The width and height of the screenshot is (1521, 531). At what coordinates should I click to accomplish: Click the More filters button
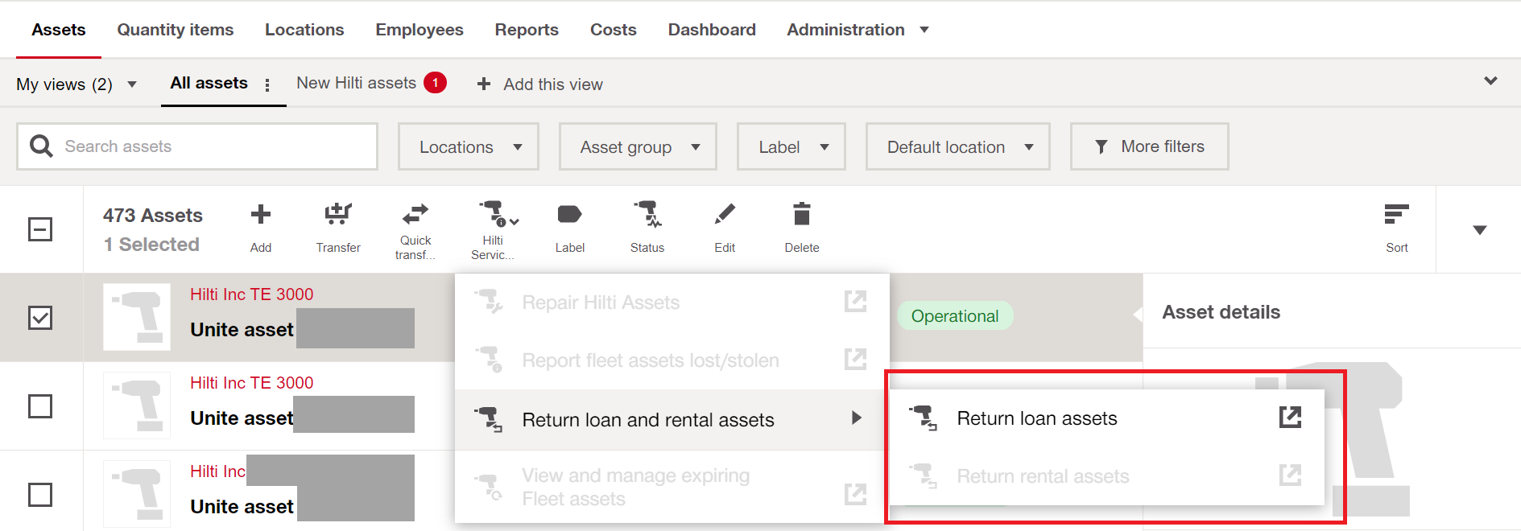(x=1149, y=146)
